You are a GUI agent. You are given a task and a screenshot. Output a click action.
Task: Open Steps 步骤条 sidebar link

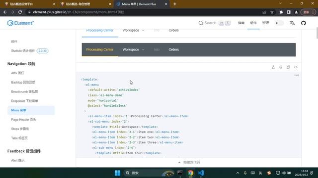(x=20, y=129)
